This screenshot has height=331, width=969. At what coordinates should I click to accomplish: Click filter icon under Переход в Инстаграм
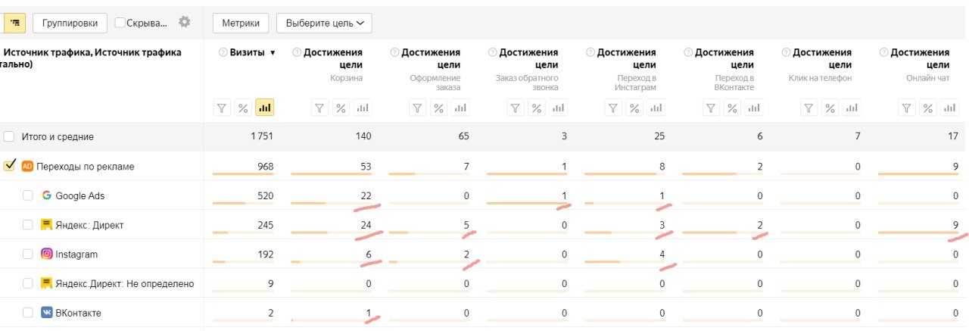[613, 108]
